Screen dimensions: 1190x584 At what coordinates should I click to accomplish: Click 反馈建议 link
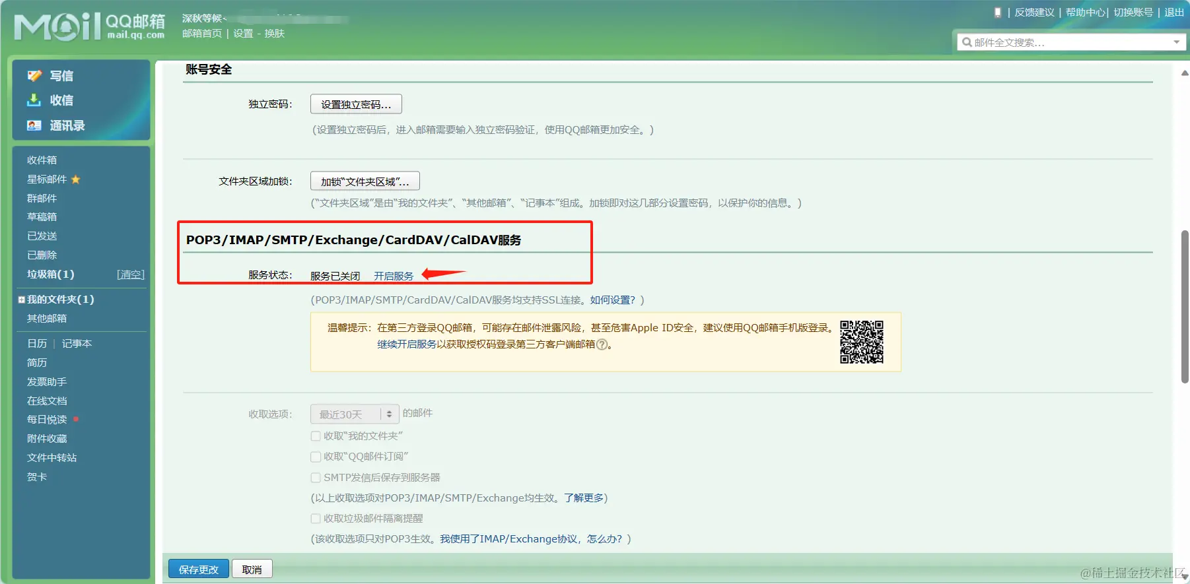1035,13
